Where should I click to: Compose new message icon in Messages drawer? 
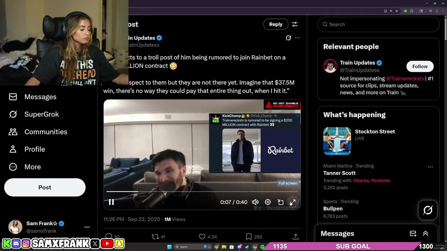tap(413, 234)
